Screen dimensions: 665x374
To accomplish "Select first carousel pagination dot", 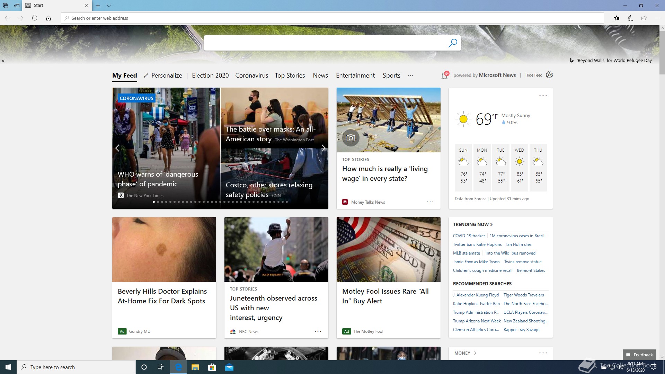I will click(x=154, y=202).
